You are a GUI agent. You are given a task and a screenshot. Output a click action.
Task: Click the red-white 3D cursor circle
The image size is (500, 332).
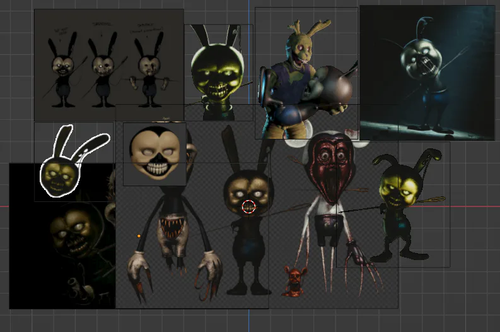point(248,207)
